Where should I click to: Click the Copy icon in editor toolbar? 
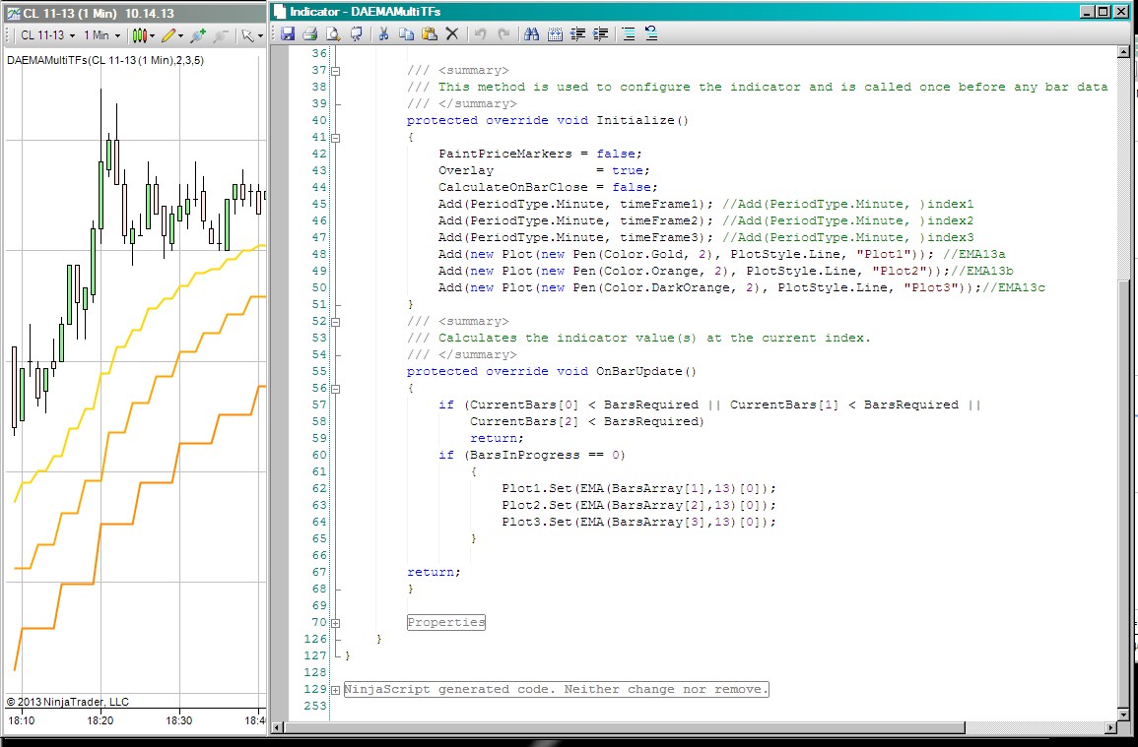tap(406, 33)
